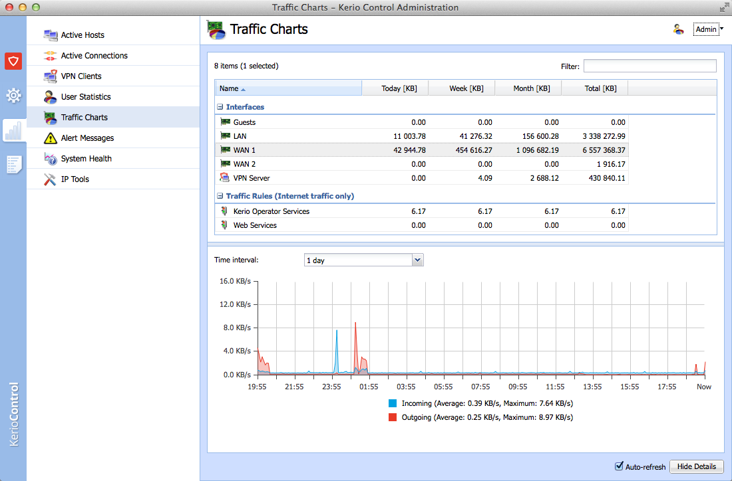This screenshot has height=481, width=732.
Task: Click LAN week value 41 276.32
Action: [476, 136]
